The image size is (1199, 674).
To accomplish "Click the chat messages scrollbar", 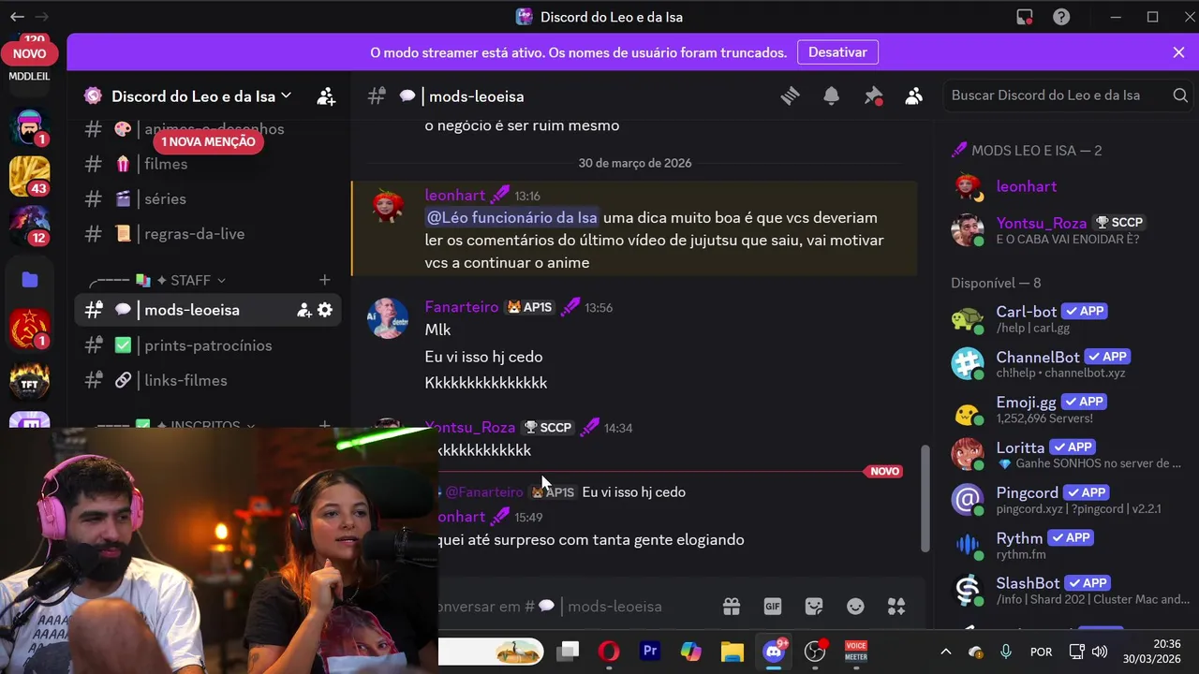I will [x=925, y=498].
